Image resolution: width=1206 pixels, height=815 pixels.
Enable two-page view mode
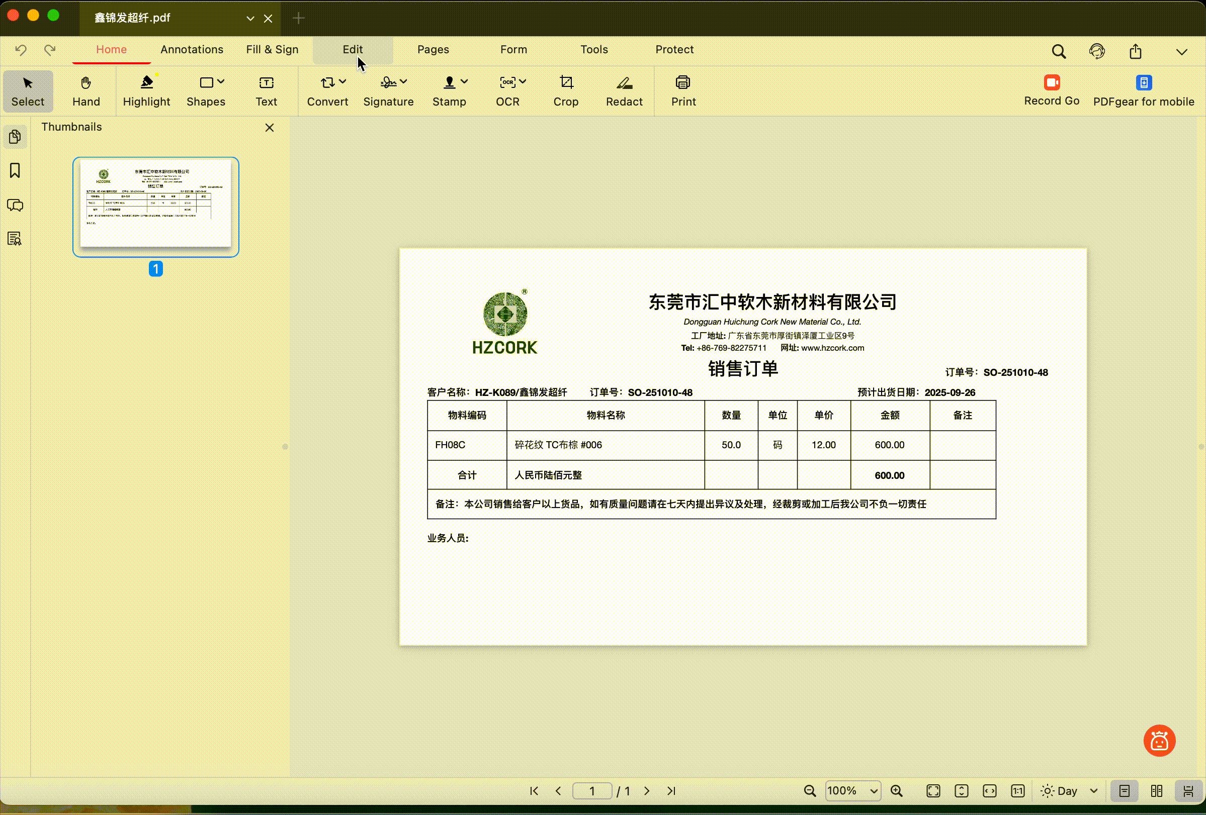(x=1156, y=791)
